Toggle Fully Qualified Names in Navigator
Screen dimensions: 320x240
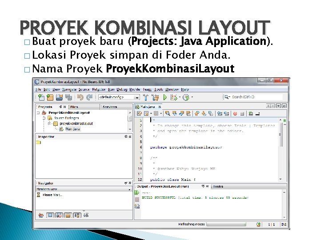tap(86, 215)
